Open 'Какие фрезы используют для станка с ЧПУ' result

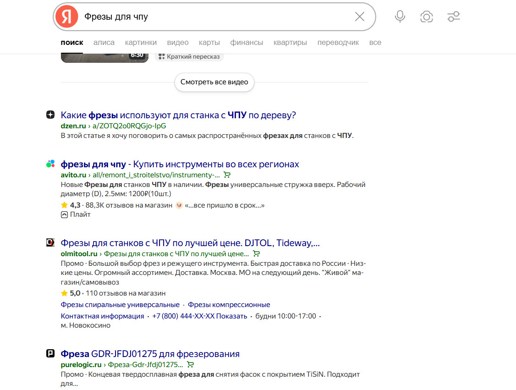(x=178, y=115)
